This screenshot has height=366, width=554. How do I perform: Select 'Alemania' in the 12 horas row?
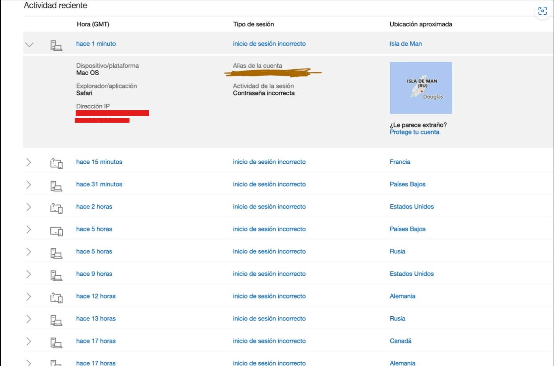403,296
